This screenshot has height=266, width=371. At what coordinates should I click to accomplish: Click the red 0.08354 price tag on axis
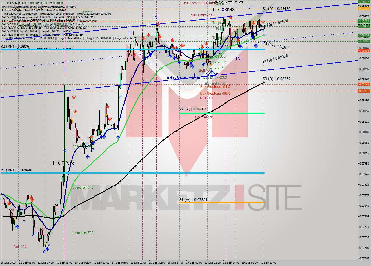(x=364, y=51)
